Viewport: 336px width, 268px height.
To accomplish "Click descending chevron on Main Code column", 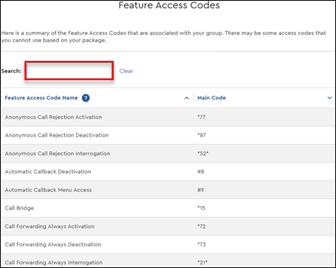I will pyautogui.click(x=329, y=98).
